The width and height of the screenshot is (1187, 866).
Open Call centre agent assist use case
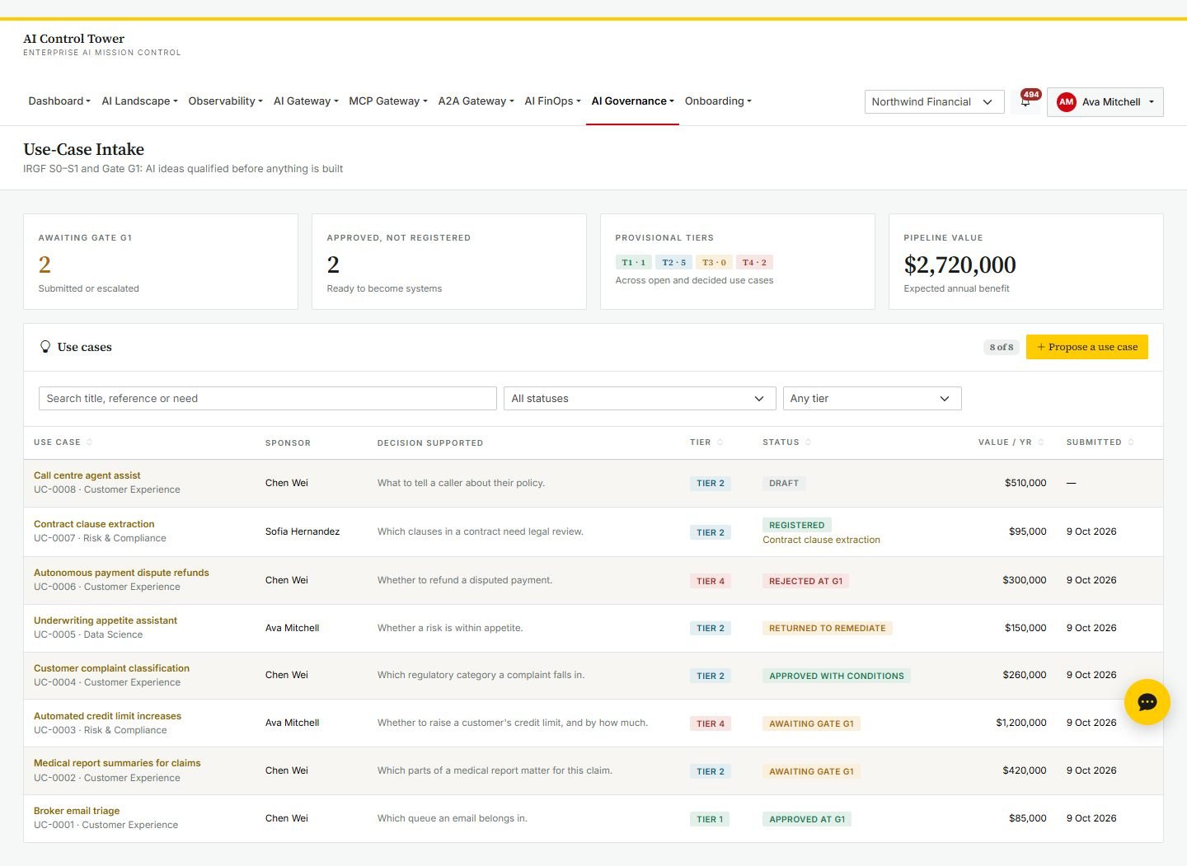point(87,475)
